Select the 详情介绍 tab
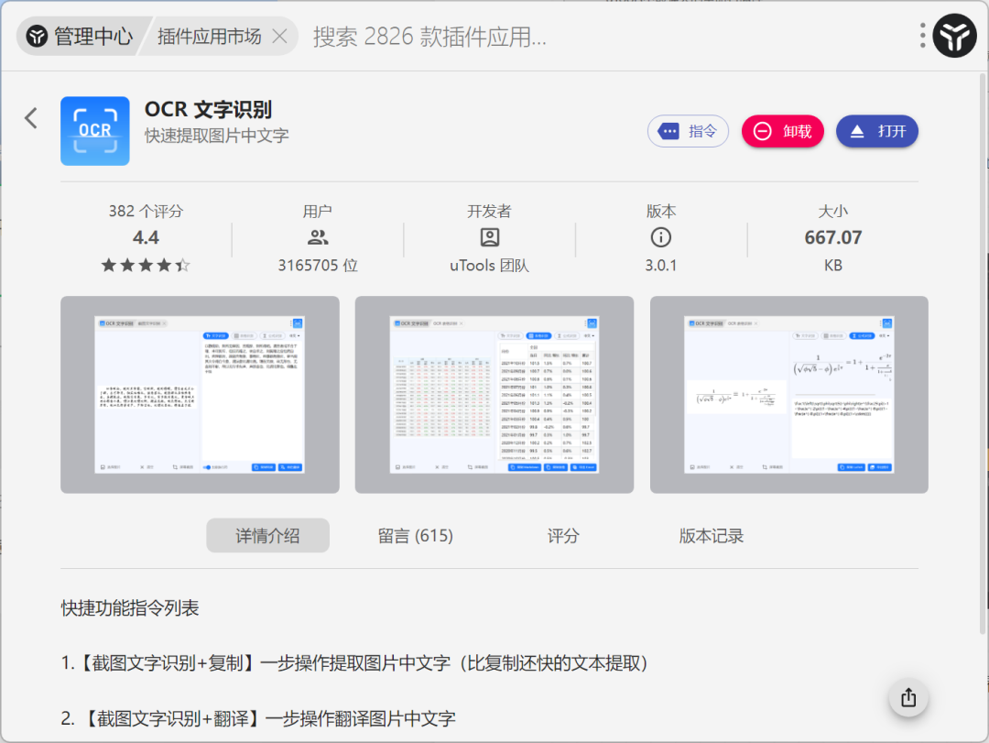The height and width of the screenshot is (743, 989). (267, 535)
